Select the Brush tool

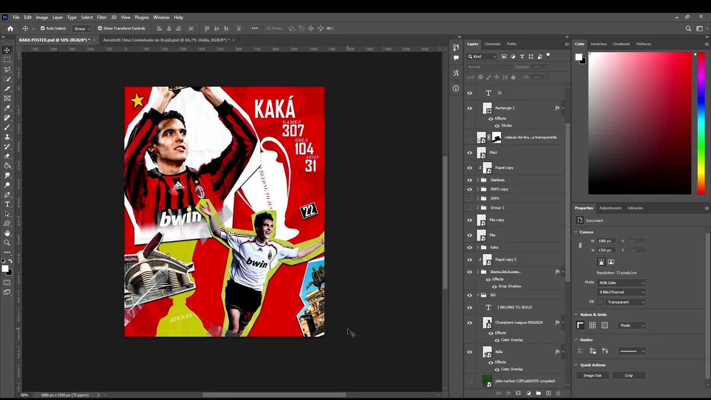tap(7, 127)
